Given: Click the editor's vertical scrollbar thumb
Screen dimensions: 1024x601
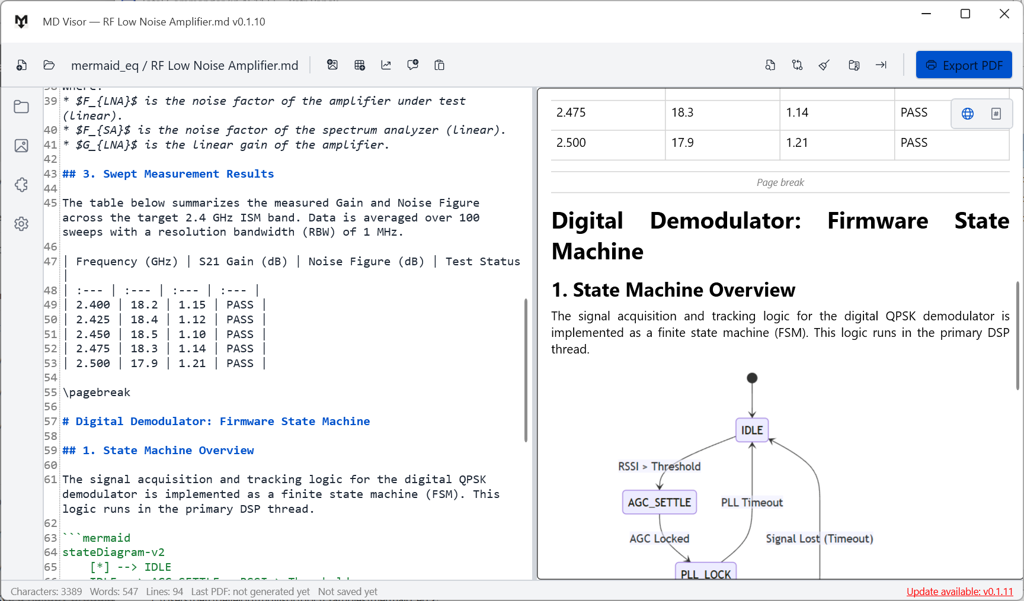Looking at the screenshot, I should [526, 371].
